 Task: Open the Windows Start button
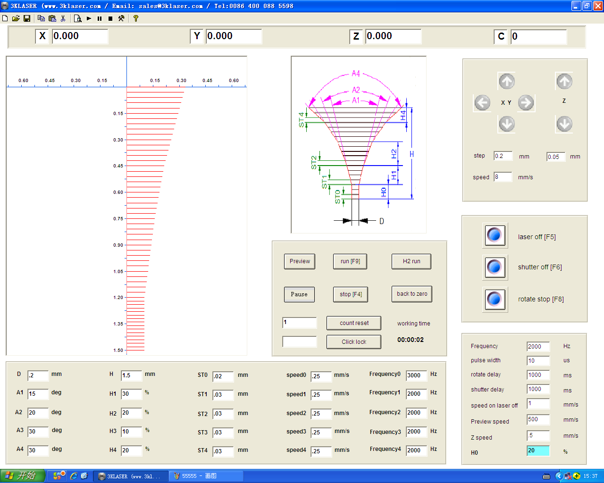click(x=22, y=476)
